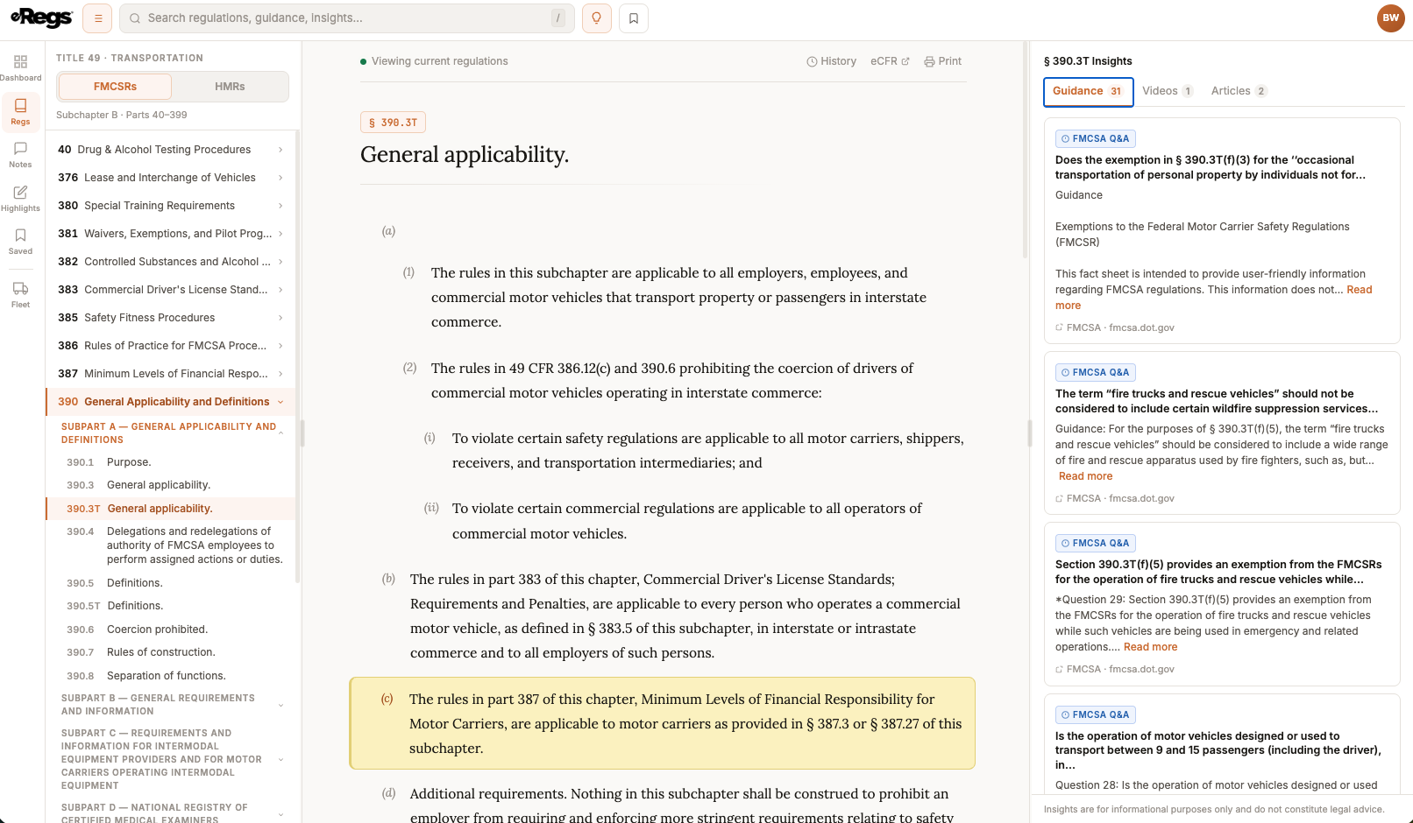Click the lightbulb insights icon

click(597, 18)
